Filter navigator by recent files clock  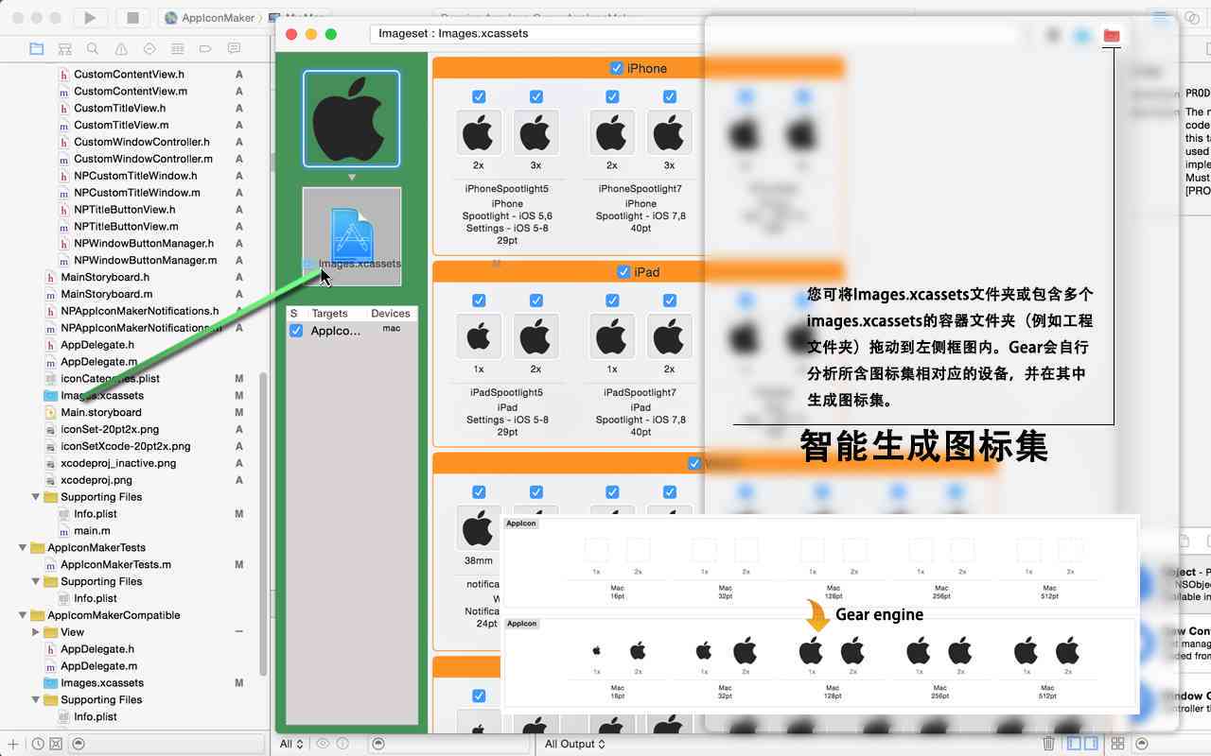pos(38,744)
